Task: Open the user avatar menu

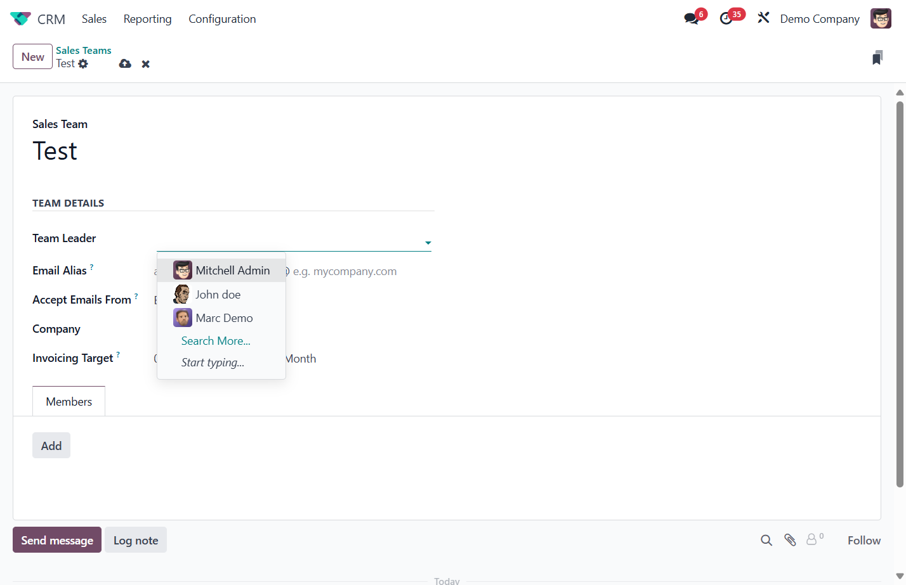Action: pos(881,18)
